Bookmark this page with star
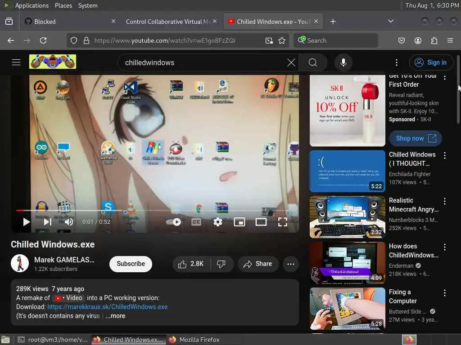 282,40
